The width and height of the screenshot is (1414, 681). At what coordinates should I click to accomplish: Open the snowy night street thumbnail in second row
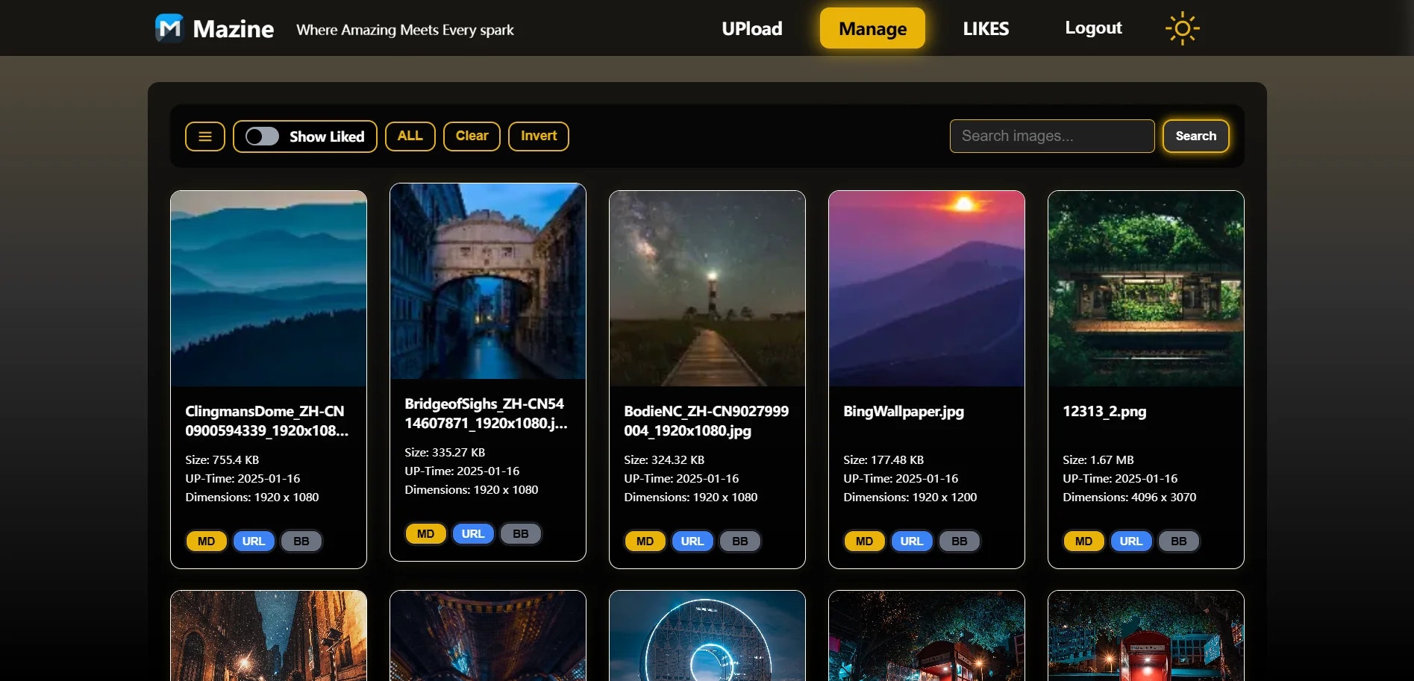coord(269,636)
